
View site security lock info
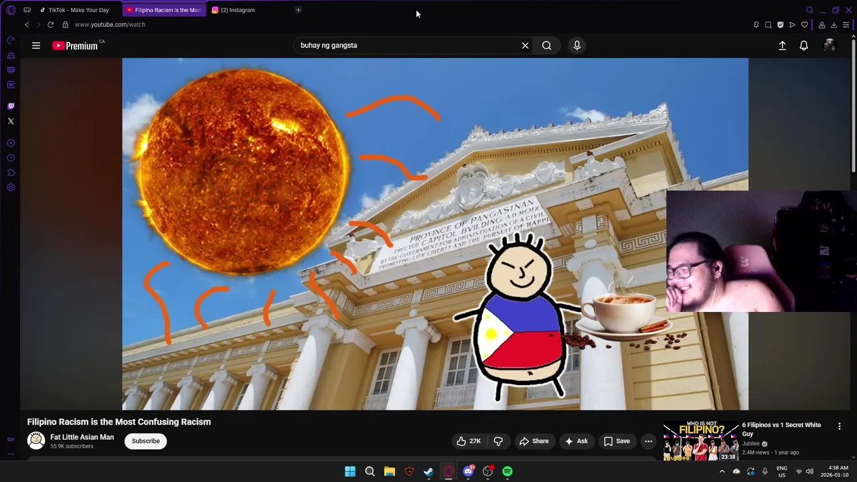coord(65,25)
